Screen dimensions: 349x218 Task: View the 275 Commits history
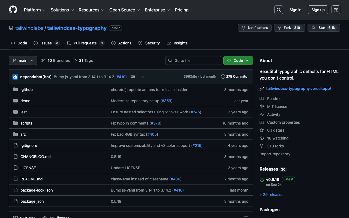(x=234, y=77)
